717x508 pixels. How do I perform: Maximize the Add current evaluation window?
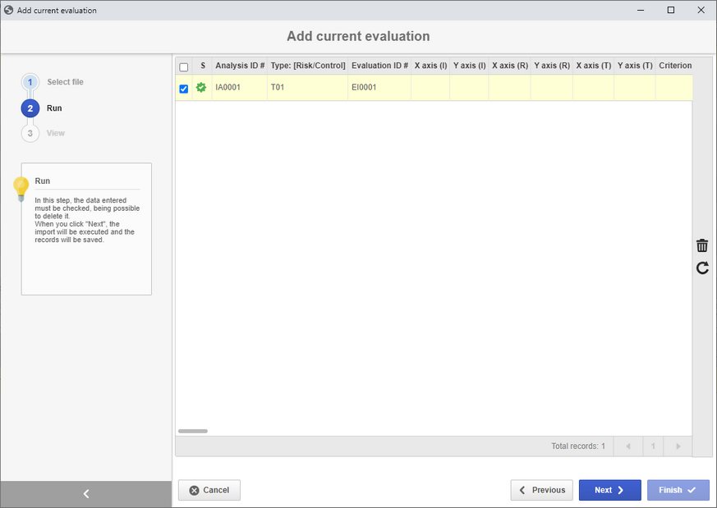coord(671,10)
